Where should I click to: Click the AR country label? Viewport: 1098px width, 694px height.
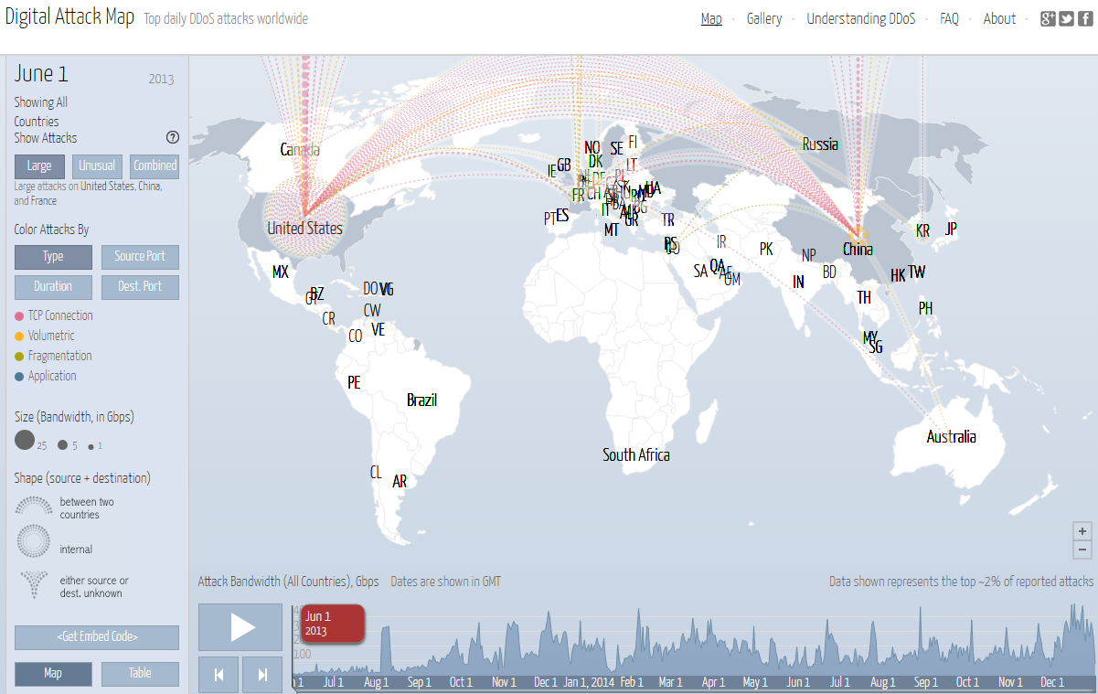400,481
